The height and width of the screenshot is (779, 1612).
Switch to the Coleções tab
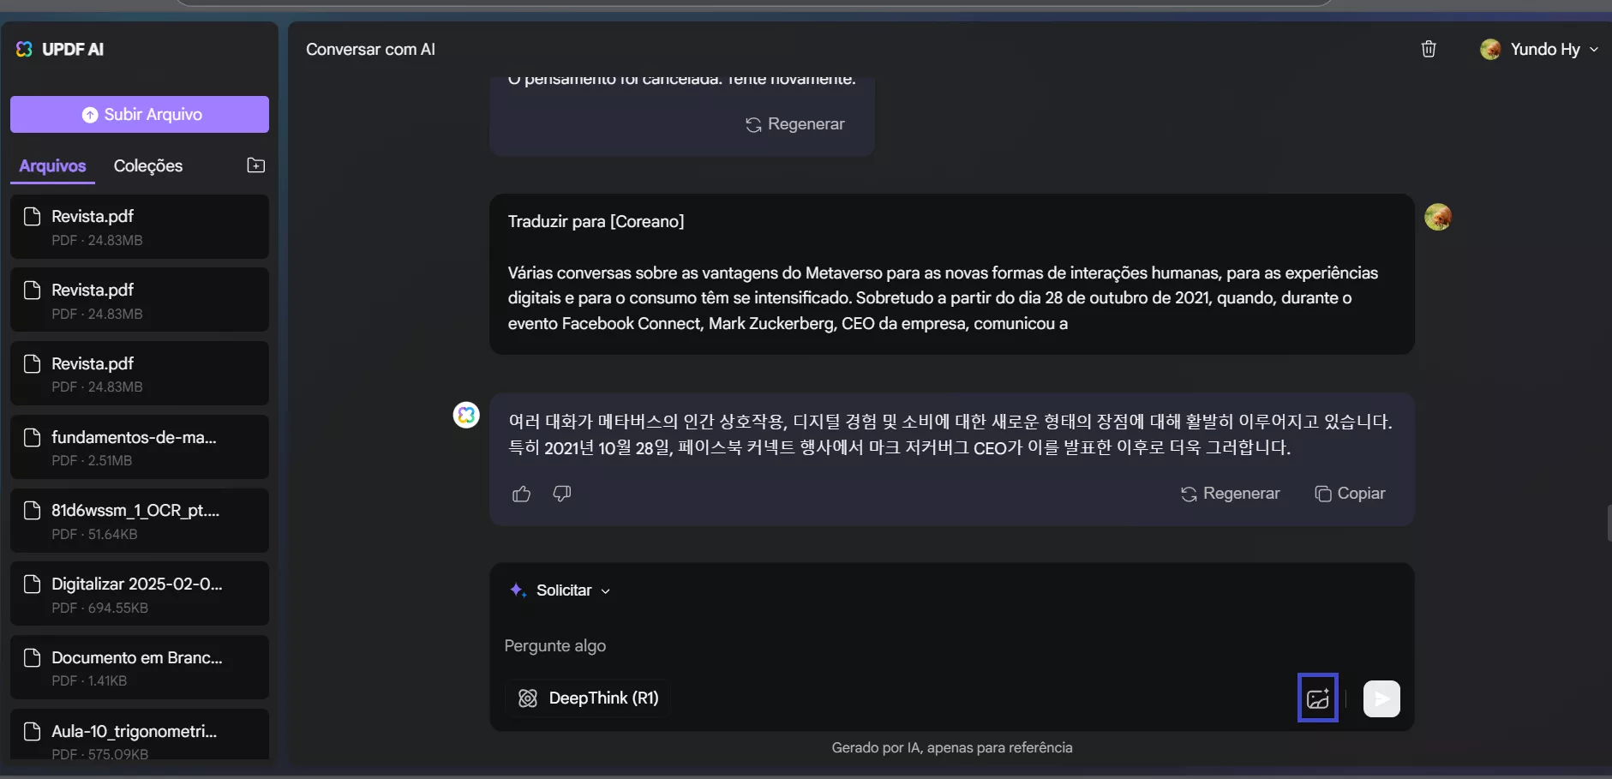149,166
